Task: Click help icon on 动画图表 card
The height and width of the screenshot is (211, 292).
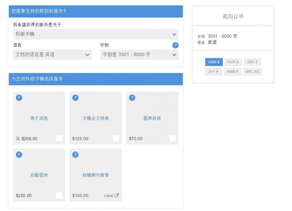Action: [19, 155]
